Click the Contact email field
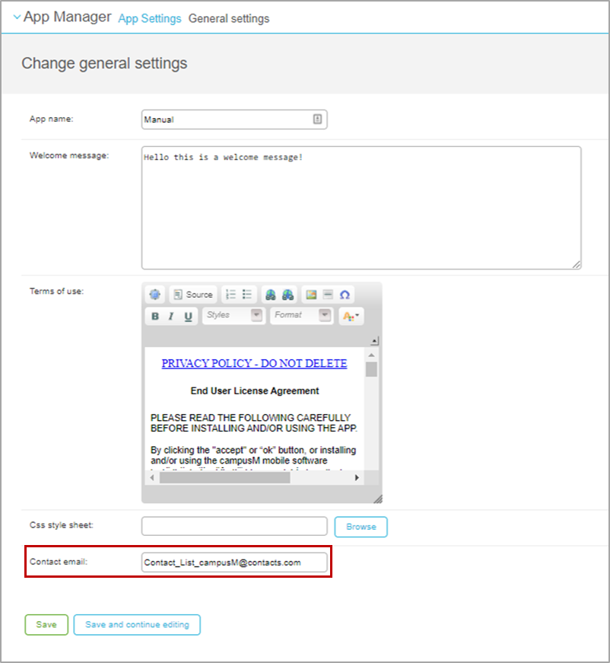 234,563
